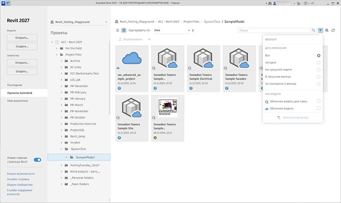Click Revit application logo in title bar
The height and width of the screenshot is (203, 341).
pyautogui.click(x=3, y=3)
